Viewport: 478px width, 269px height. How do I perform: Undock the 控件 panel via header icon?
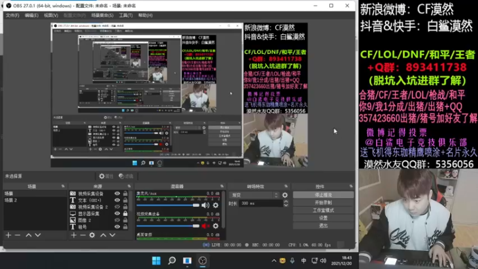tap(351, 186)
